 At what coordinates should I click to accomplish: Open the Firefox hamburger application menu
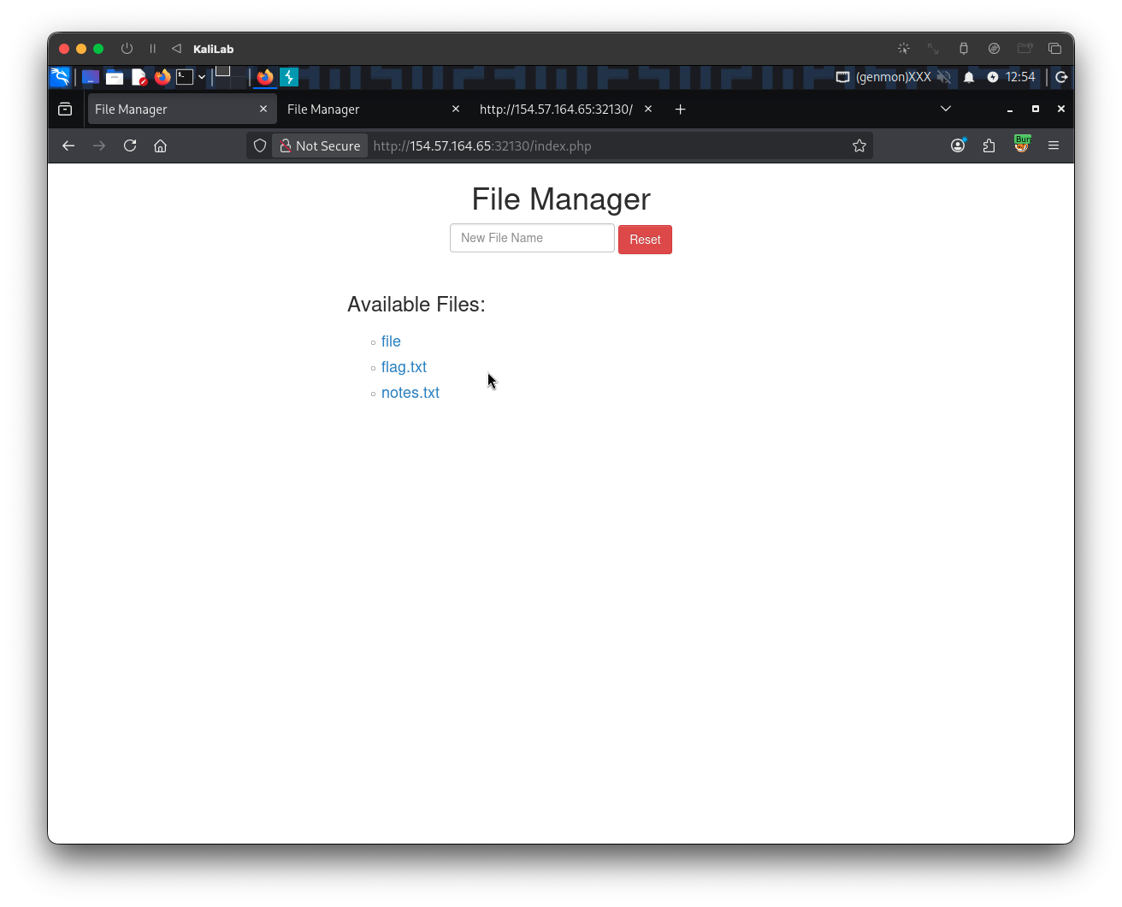[x=1054, y=145]
